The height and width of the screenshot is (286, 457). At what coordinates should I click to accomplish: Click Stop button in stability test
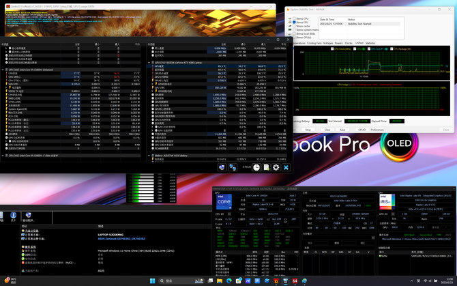pos(308,130)
